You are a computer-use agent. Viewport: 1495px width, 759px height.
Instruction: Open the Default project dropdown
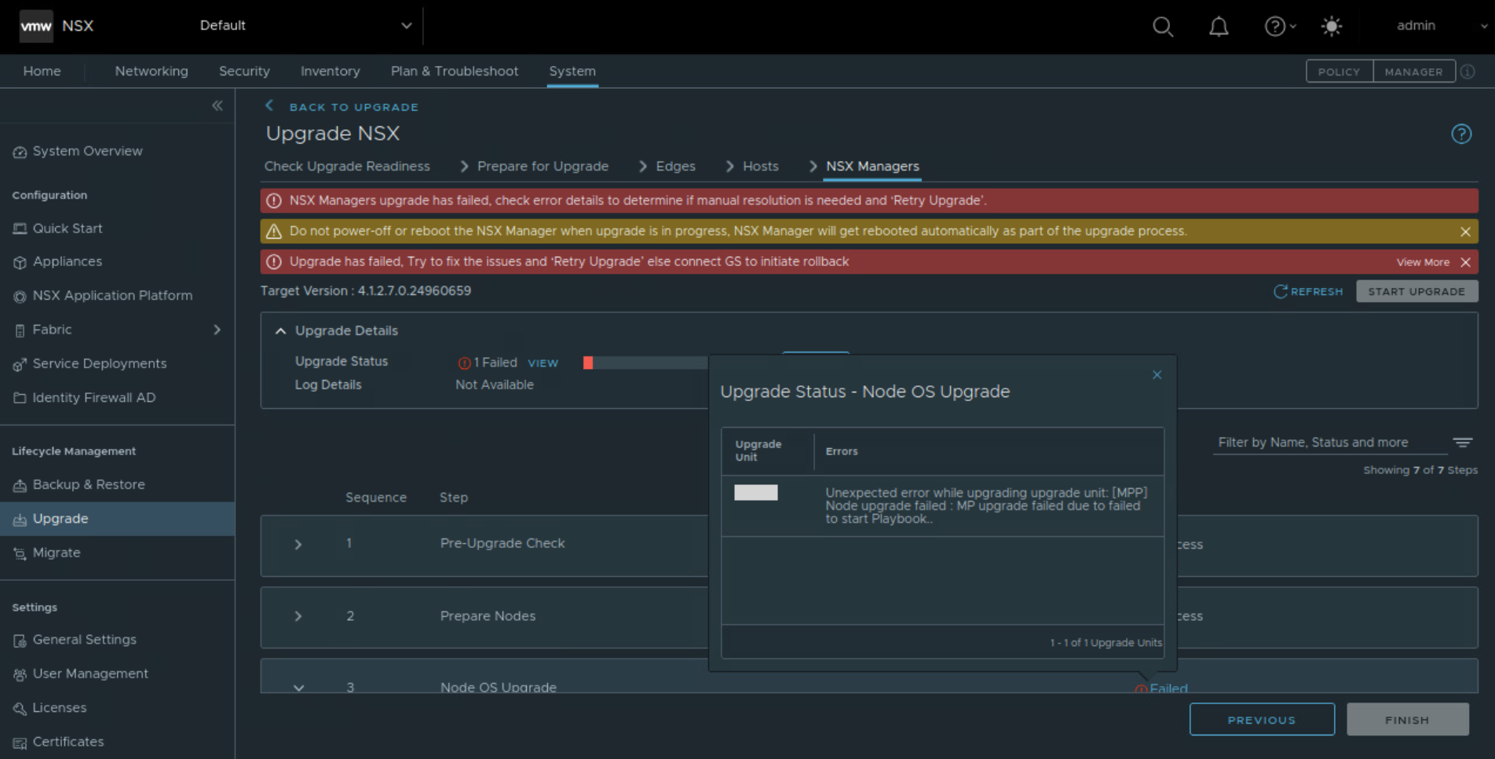(305, 26)
